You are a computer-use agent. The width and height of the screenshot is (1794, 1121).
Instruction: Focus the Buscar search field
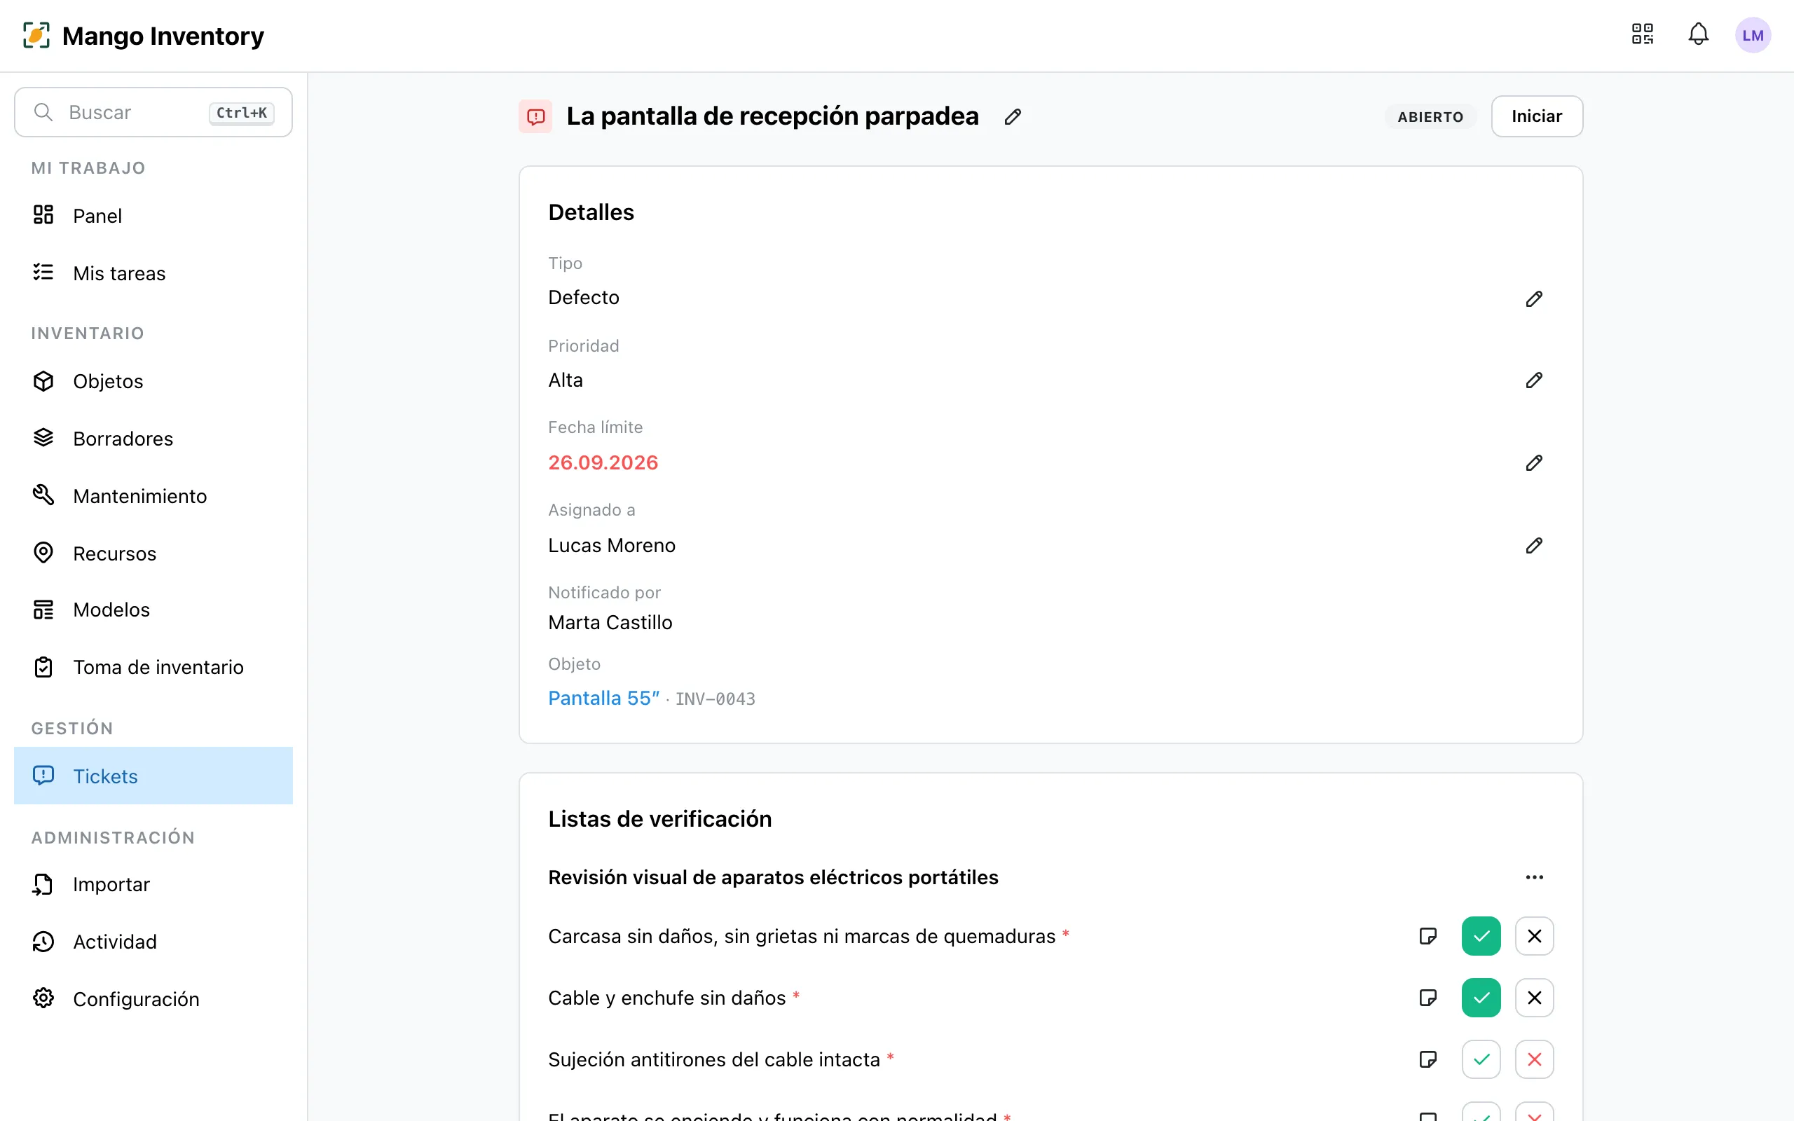tap(153, 112)
